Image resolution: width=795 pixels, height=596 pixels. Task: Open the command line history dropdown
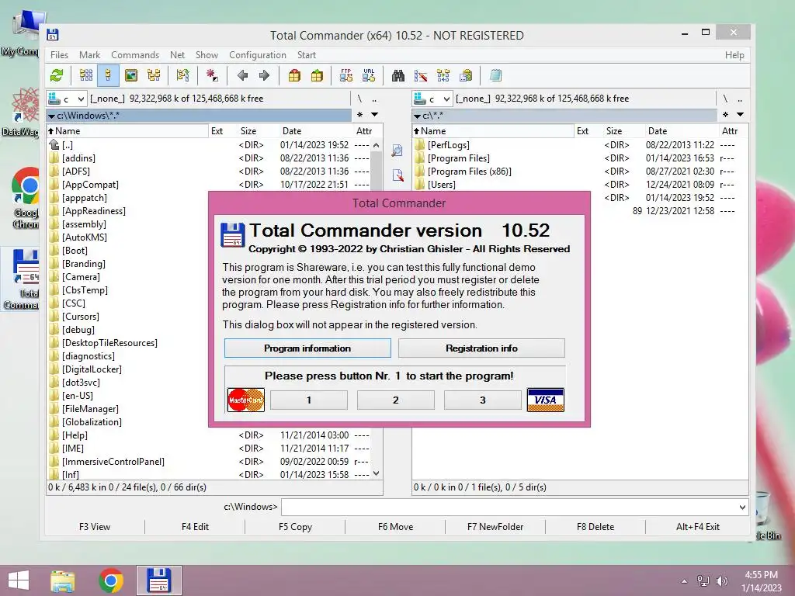(x=742, y=507)
